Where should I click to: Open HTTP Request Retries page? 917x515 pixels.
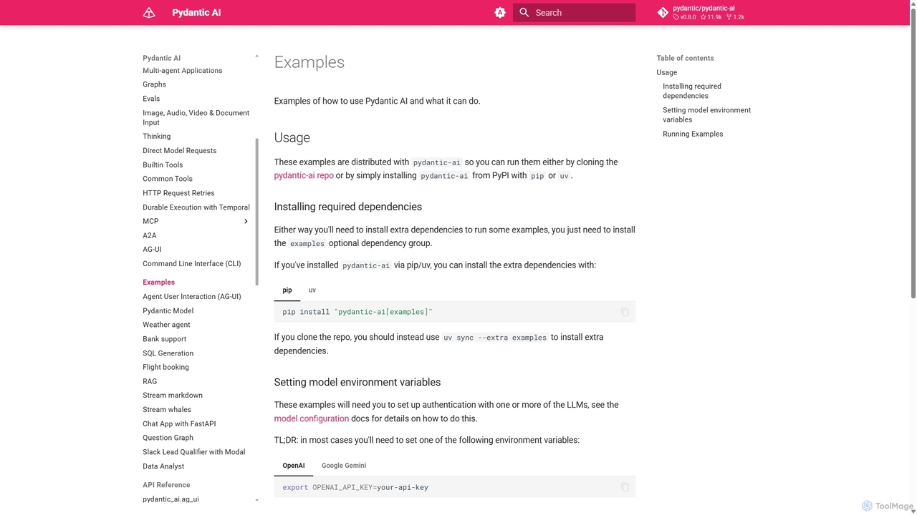(178, 193)
